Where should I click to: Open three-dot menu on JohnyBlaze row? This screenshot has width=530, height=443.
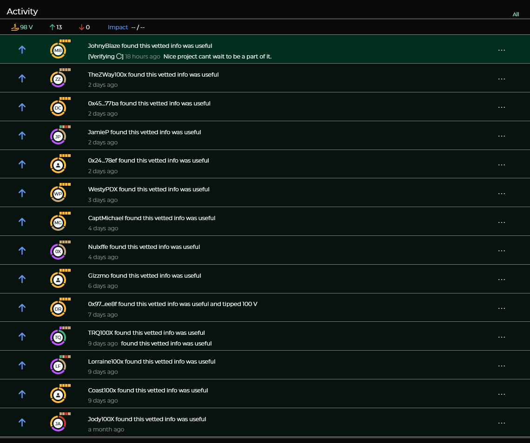point(502,50)
